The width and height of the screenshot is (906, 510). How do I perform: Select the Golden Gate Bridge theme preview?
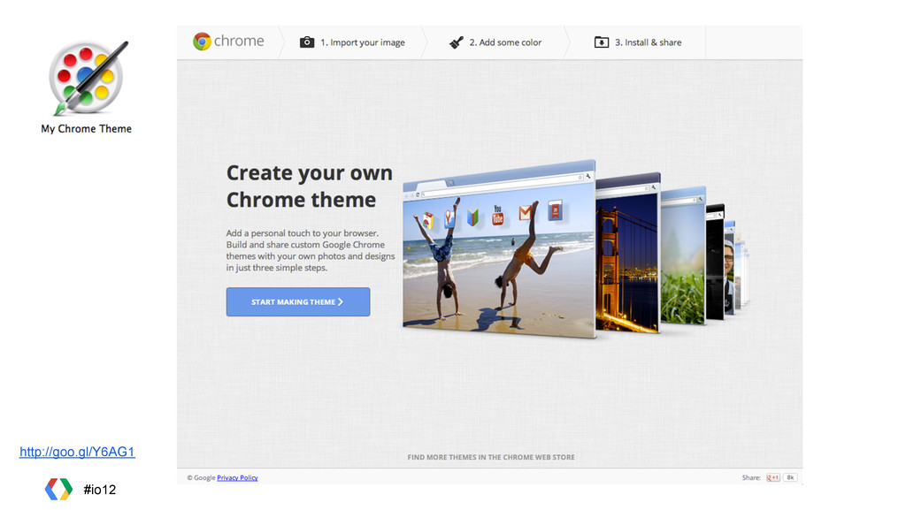[x=628, y=254]
